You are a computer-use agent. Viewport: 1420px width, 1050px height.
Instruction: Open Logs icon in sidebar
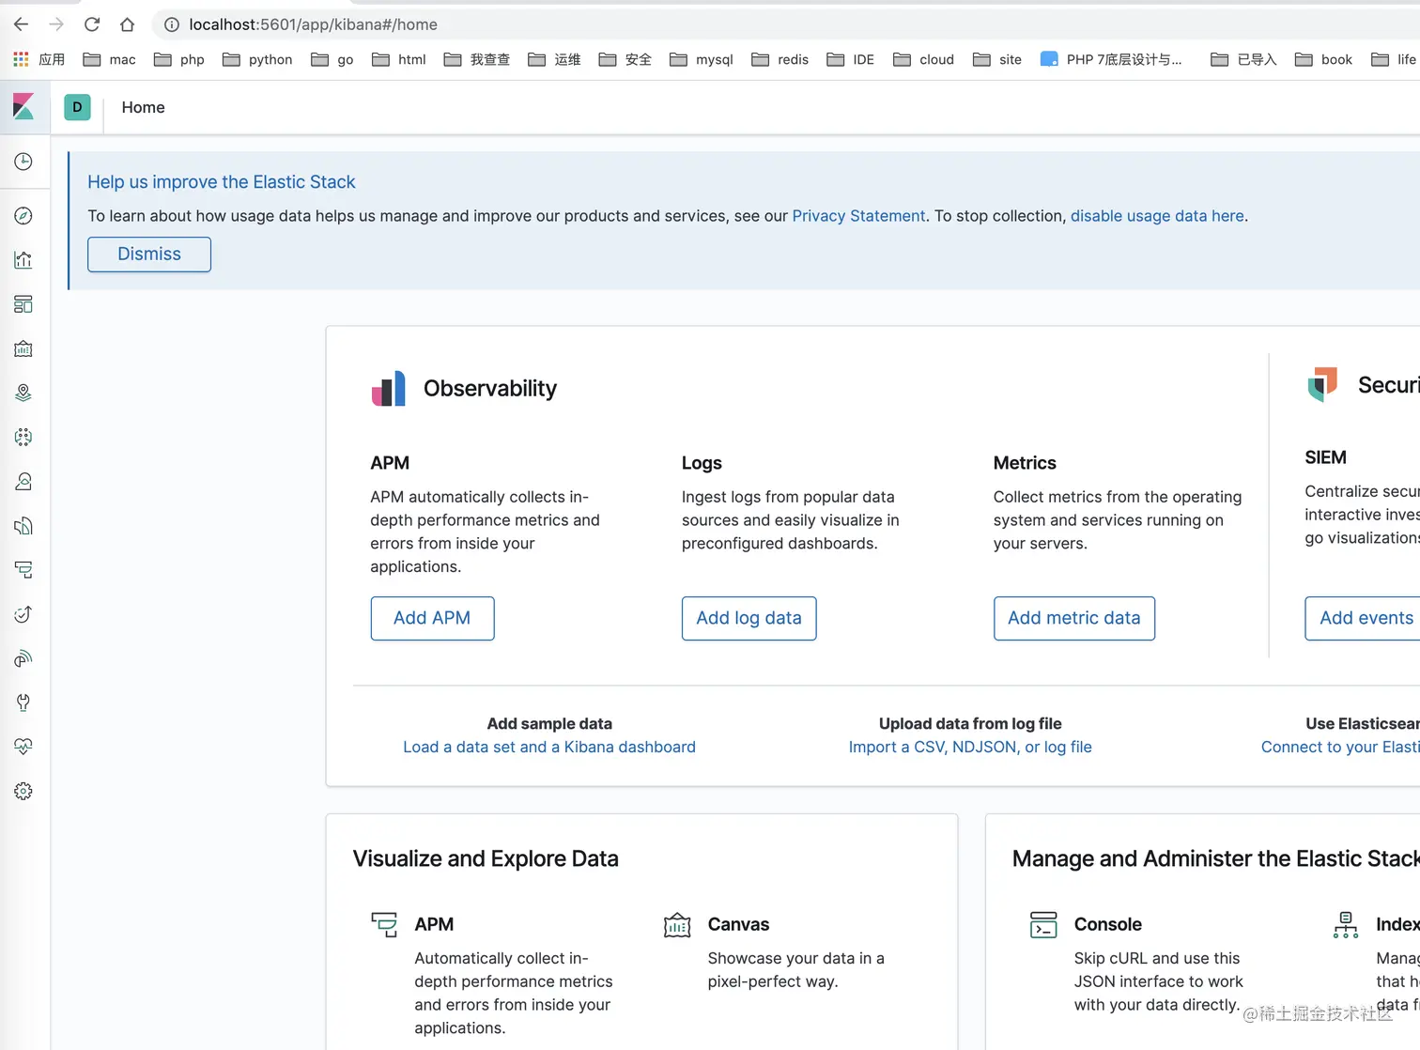[x=23, y=526]
